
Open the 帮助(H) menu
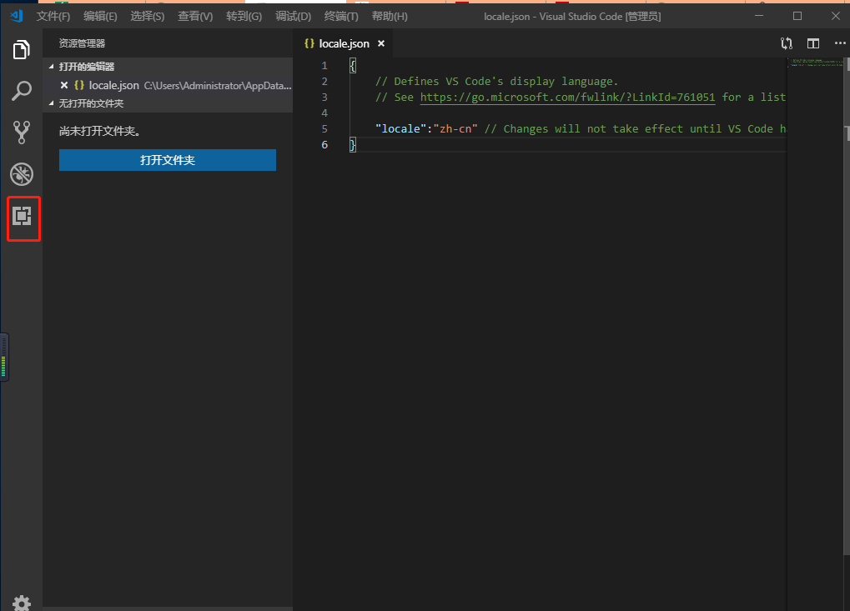(390, 16)
